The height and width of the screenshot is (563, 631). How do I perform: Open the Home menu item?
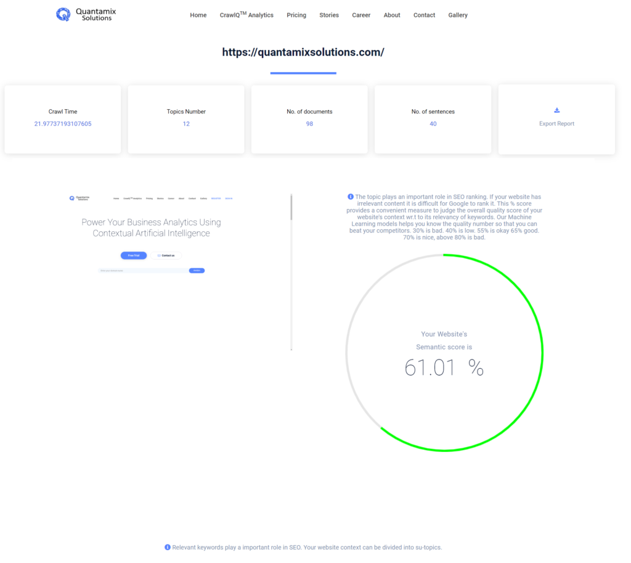coord(198,15)
